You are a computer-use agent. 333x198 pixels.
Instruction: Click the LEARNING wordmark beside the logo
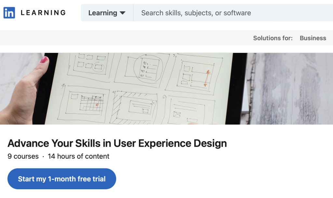tap(43, 13)
